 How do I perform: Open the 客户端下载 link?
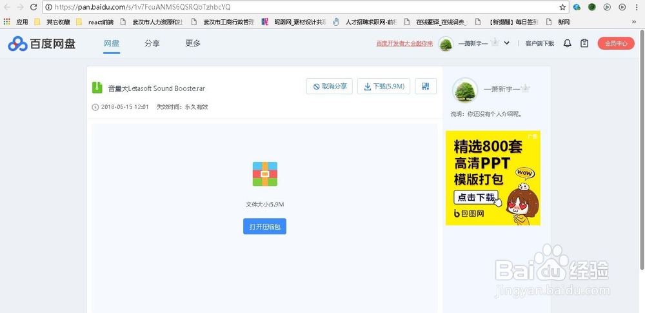[540, 43]
